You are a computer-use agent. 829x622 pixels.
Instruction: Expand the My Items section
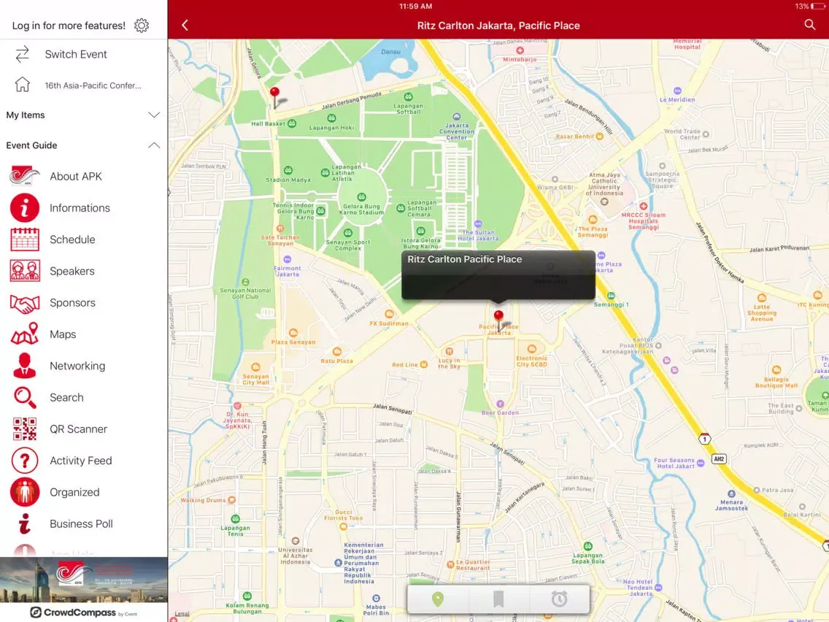click(x=83, y=115)
